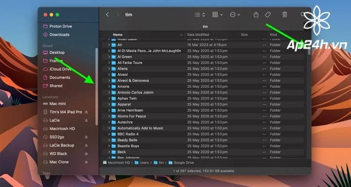The height and width of the screenshot is (187, 351).
Task: Eject the WD Black drive
Action: pyautogui.click(x=87, y=154)
